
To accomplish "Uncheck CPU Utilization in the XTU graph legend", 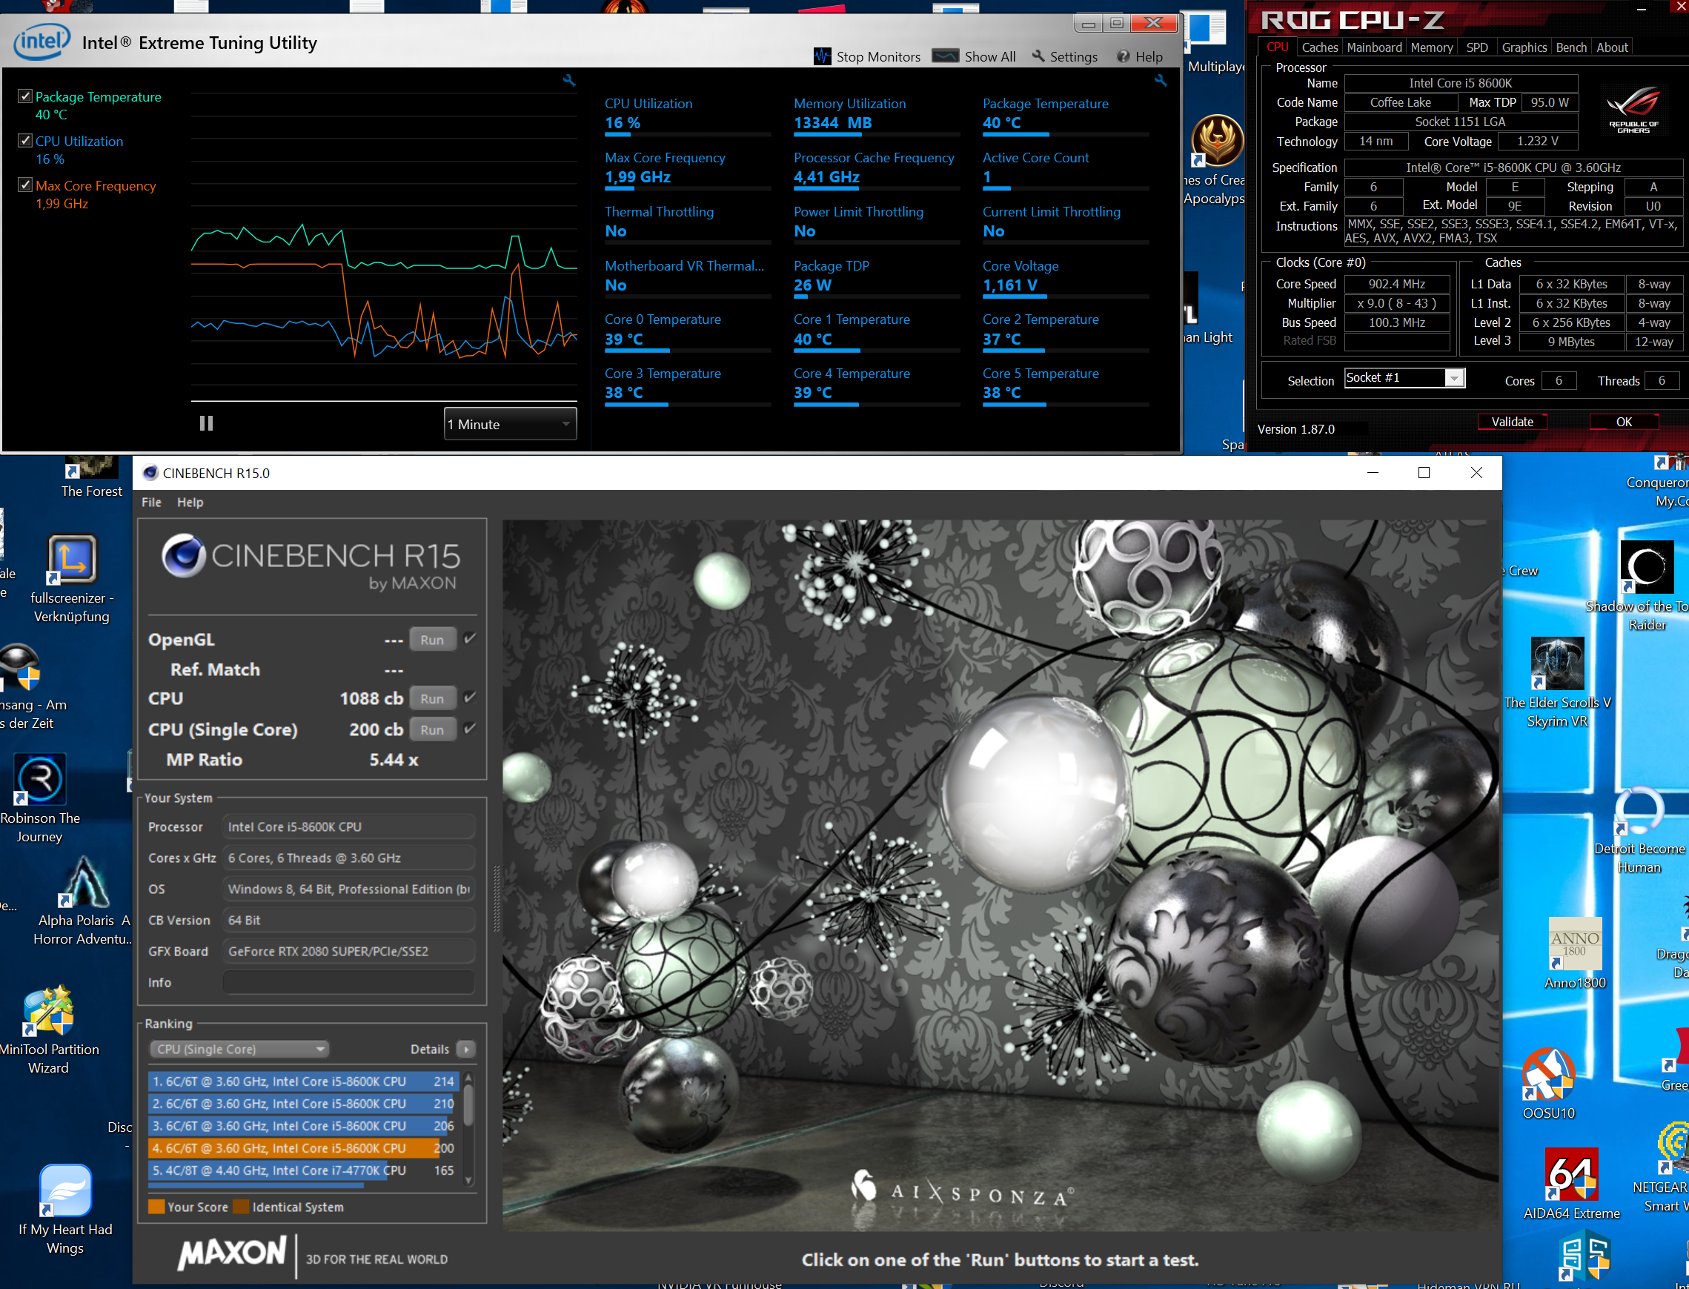I will [x=25, y=140].
